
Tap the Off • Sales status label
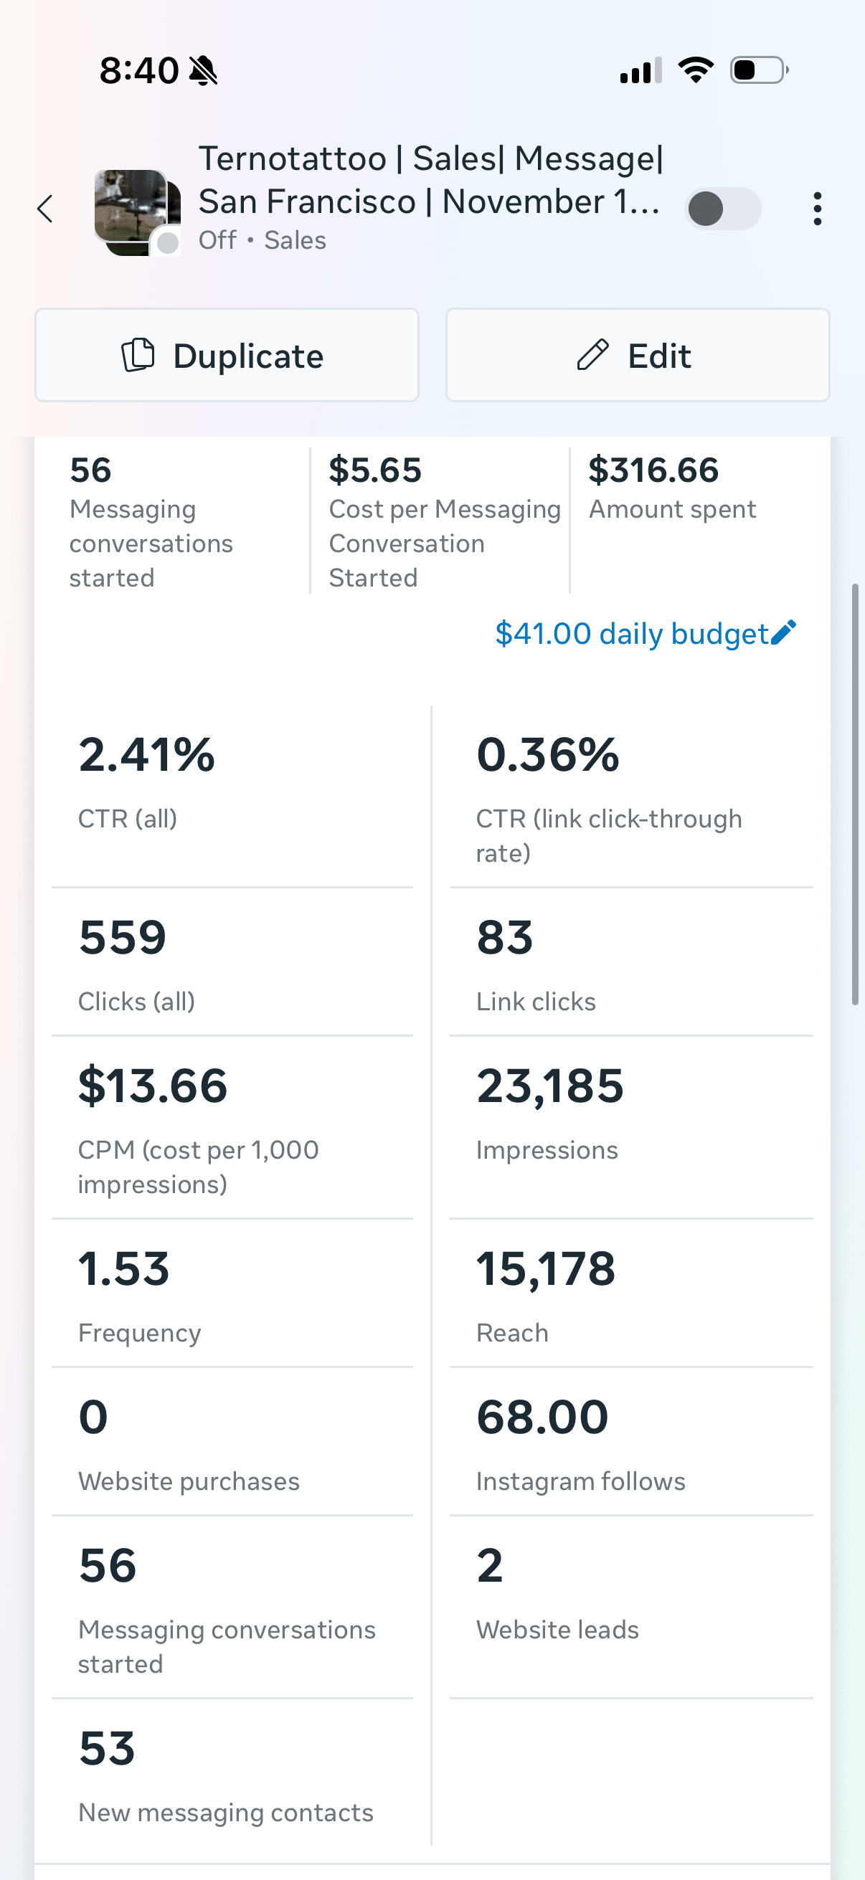coord(263,240)
